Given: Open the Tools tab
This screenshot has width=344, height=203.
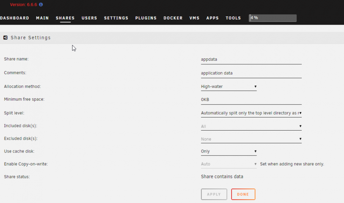Looking at the screenshot, I should tap(233, 18).
